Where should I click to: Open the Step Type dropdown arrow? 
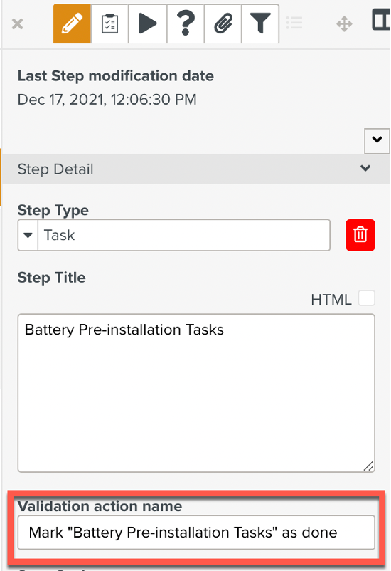tap(28, 235)
